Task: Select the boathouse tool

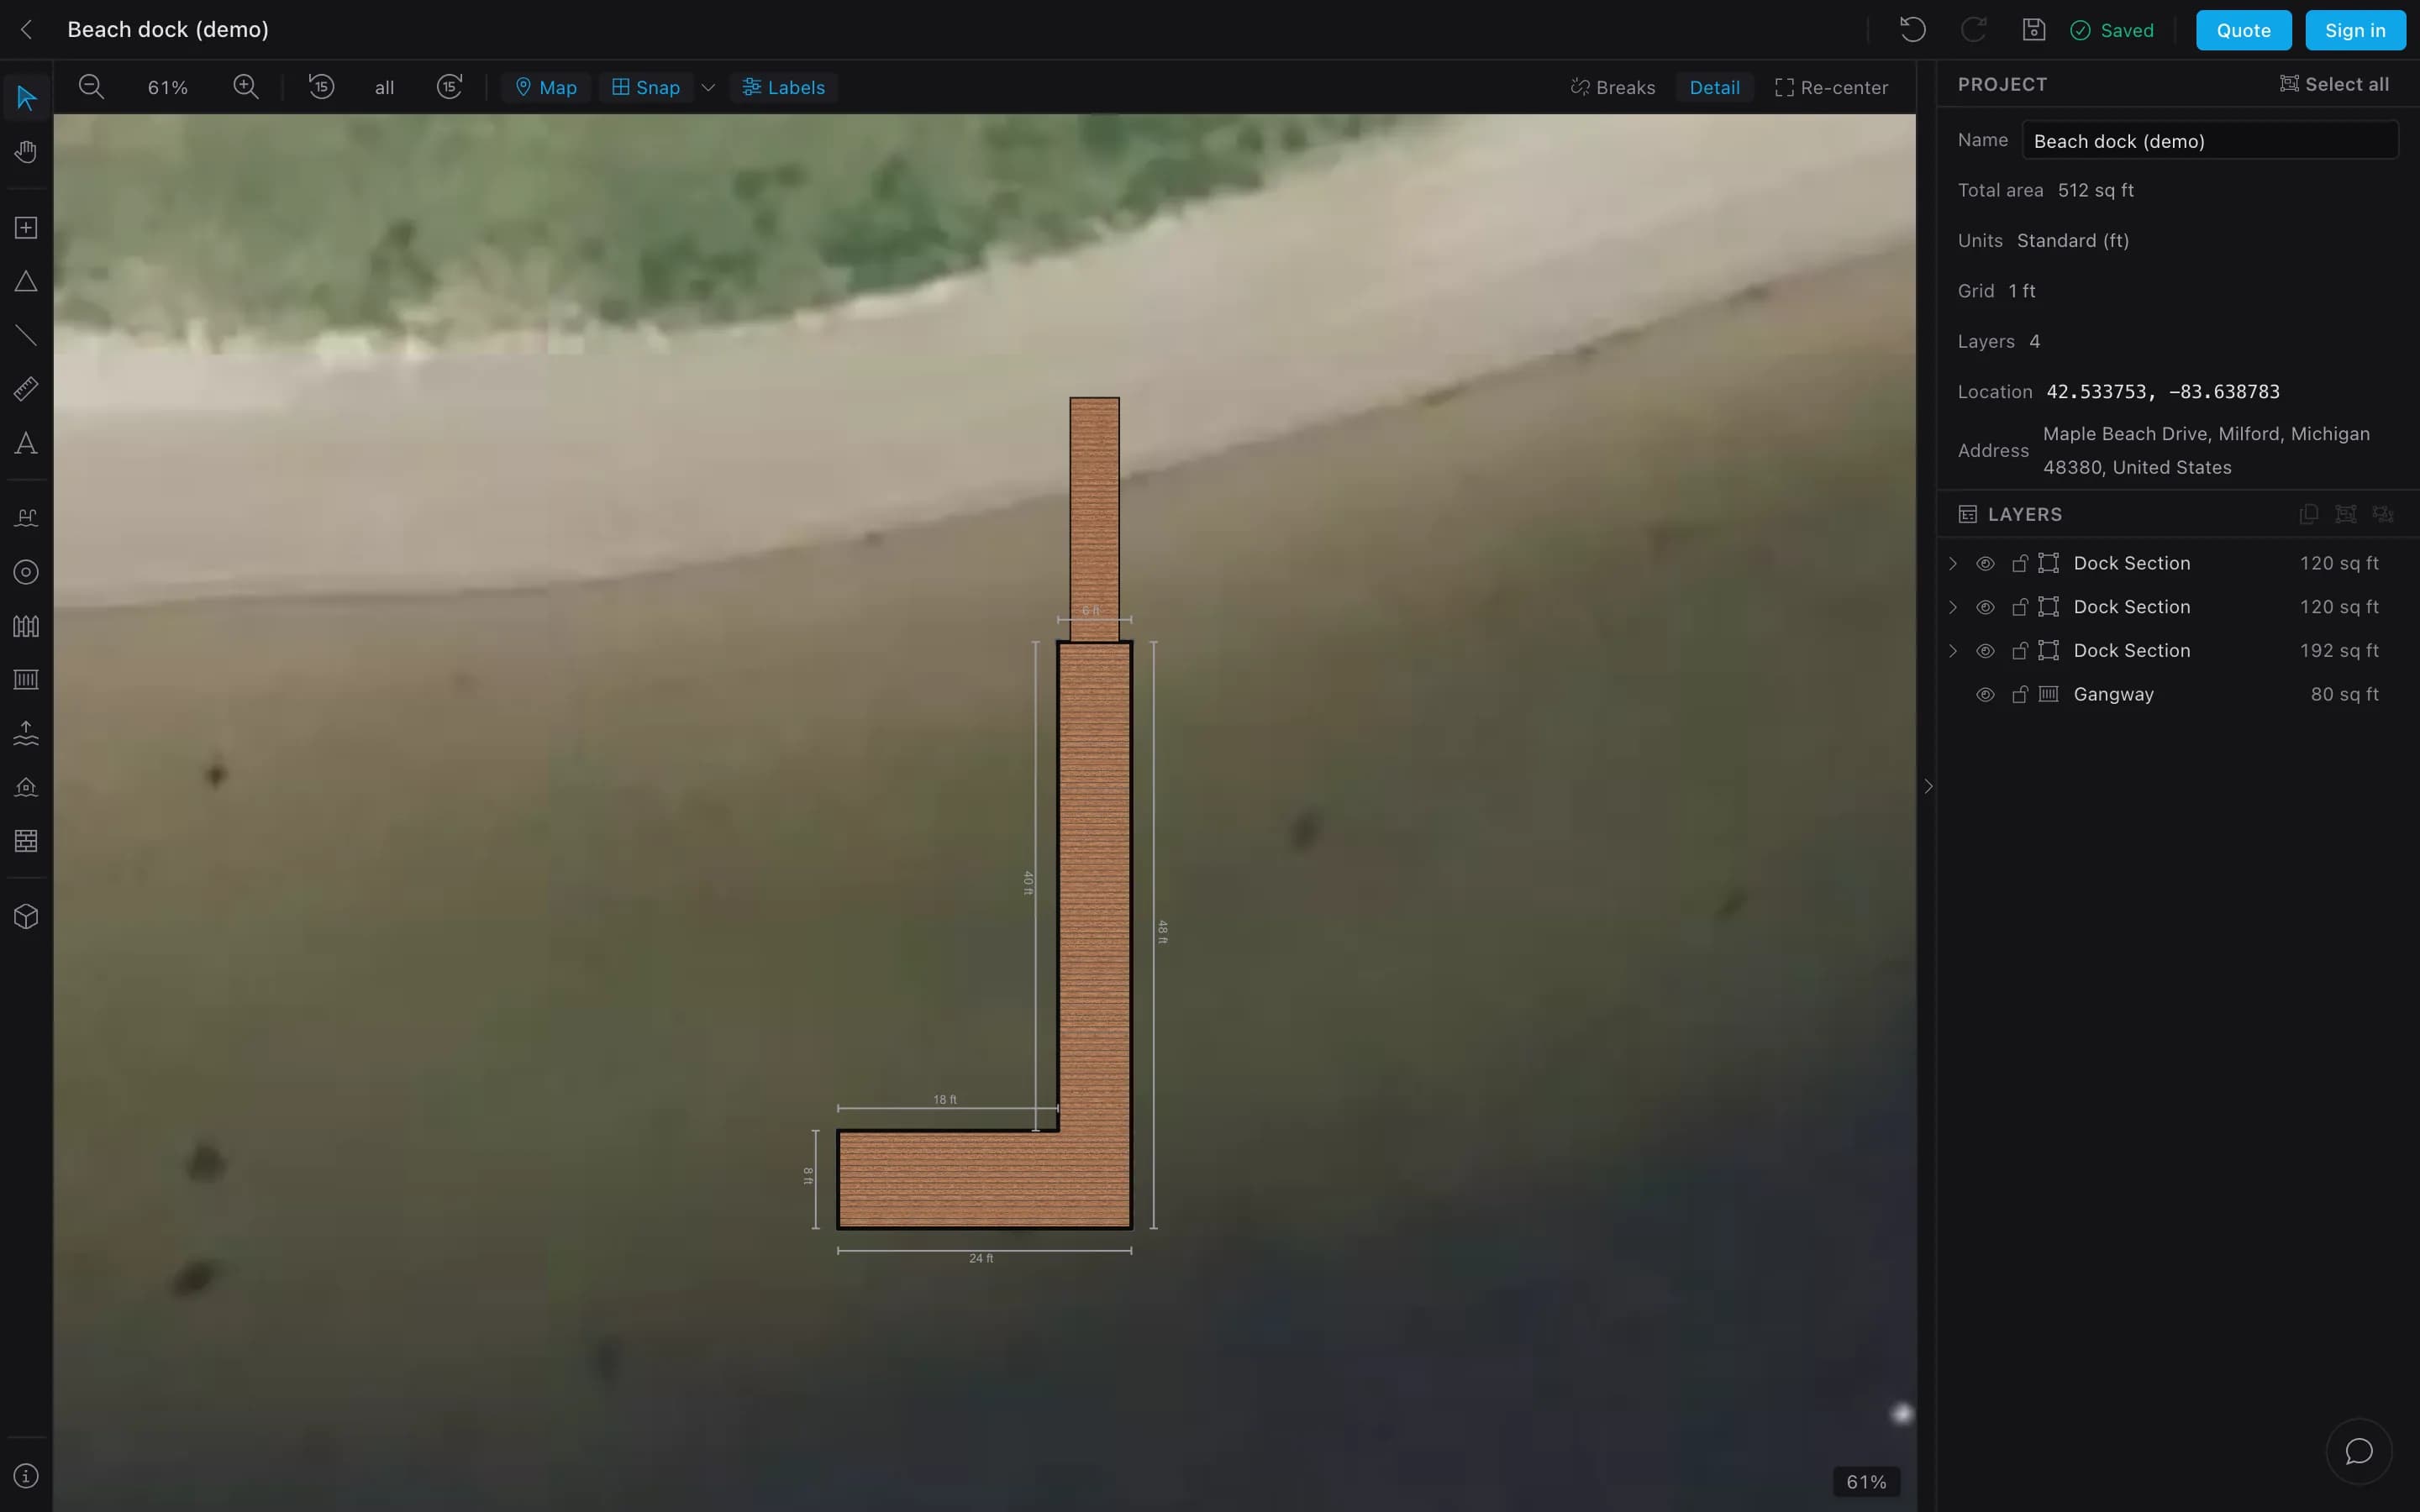Action: coord(26,788)
